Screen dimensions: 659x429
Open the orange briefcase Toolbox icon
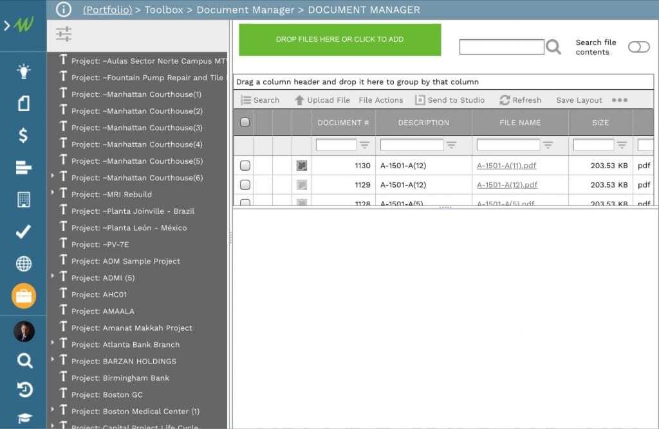point(24,296)
